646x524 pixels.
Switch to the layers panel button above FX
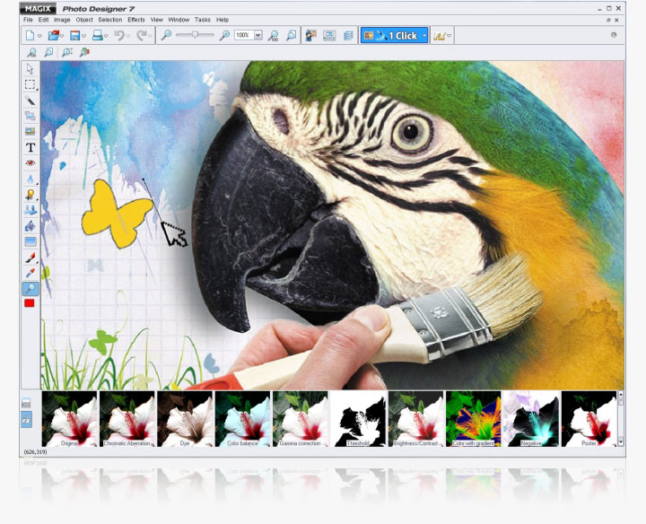click(x=26, y=403)
